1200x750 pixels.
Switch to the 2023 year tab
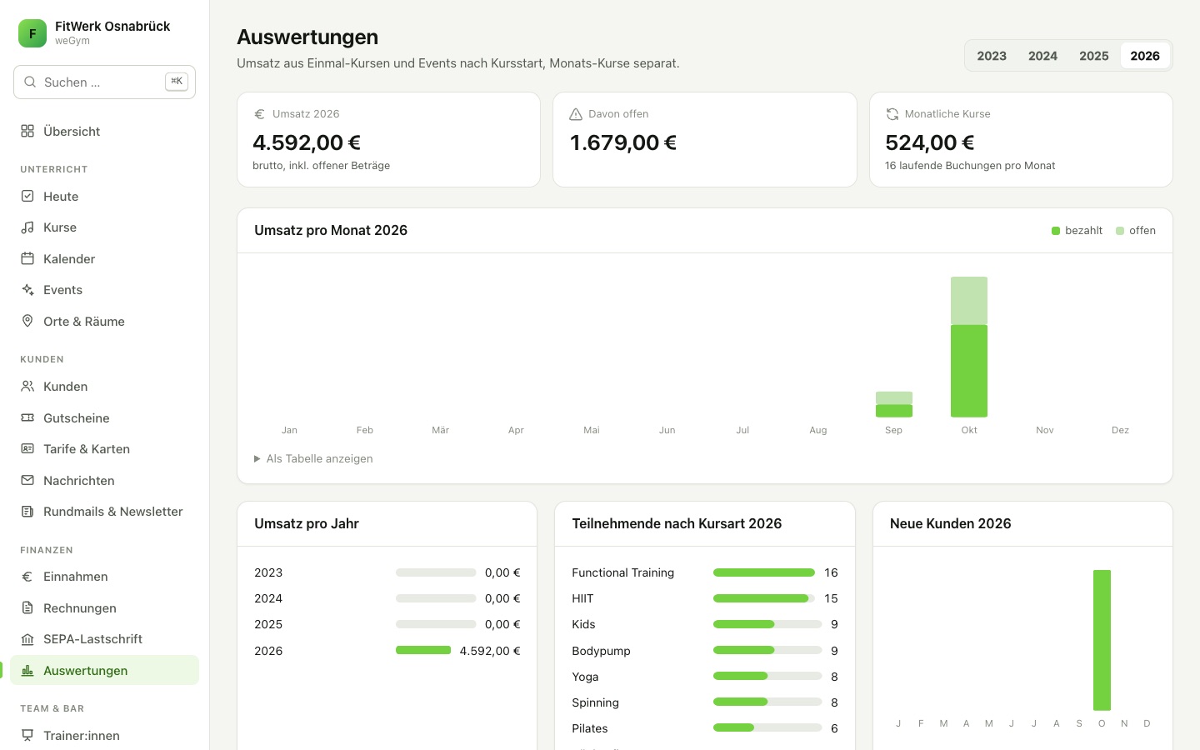(992, 56)
